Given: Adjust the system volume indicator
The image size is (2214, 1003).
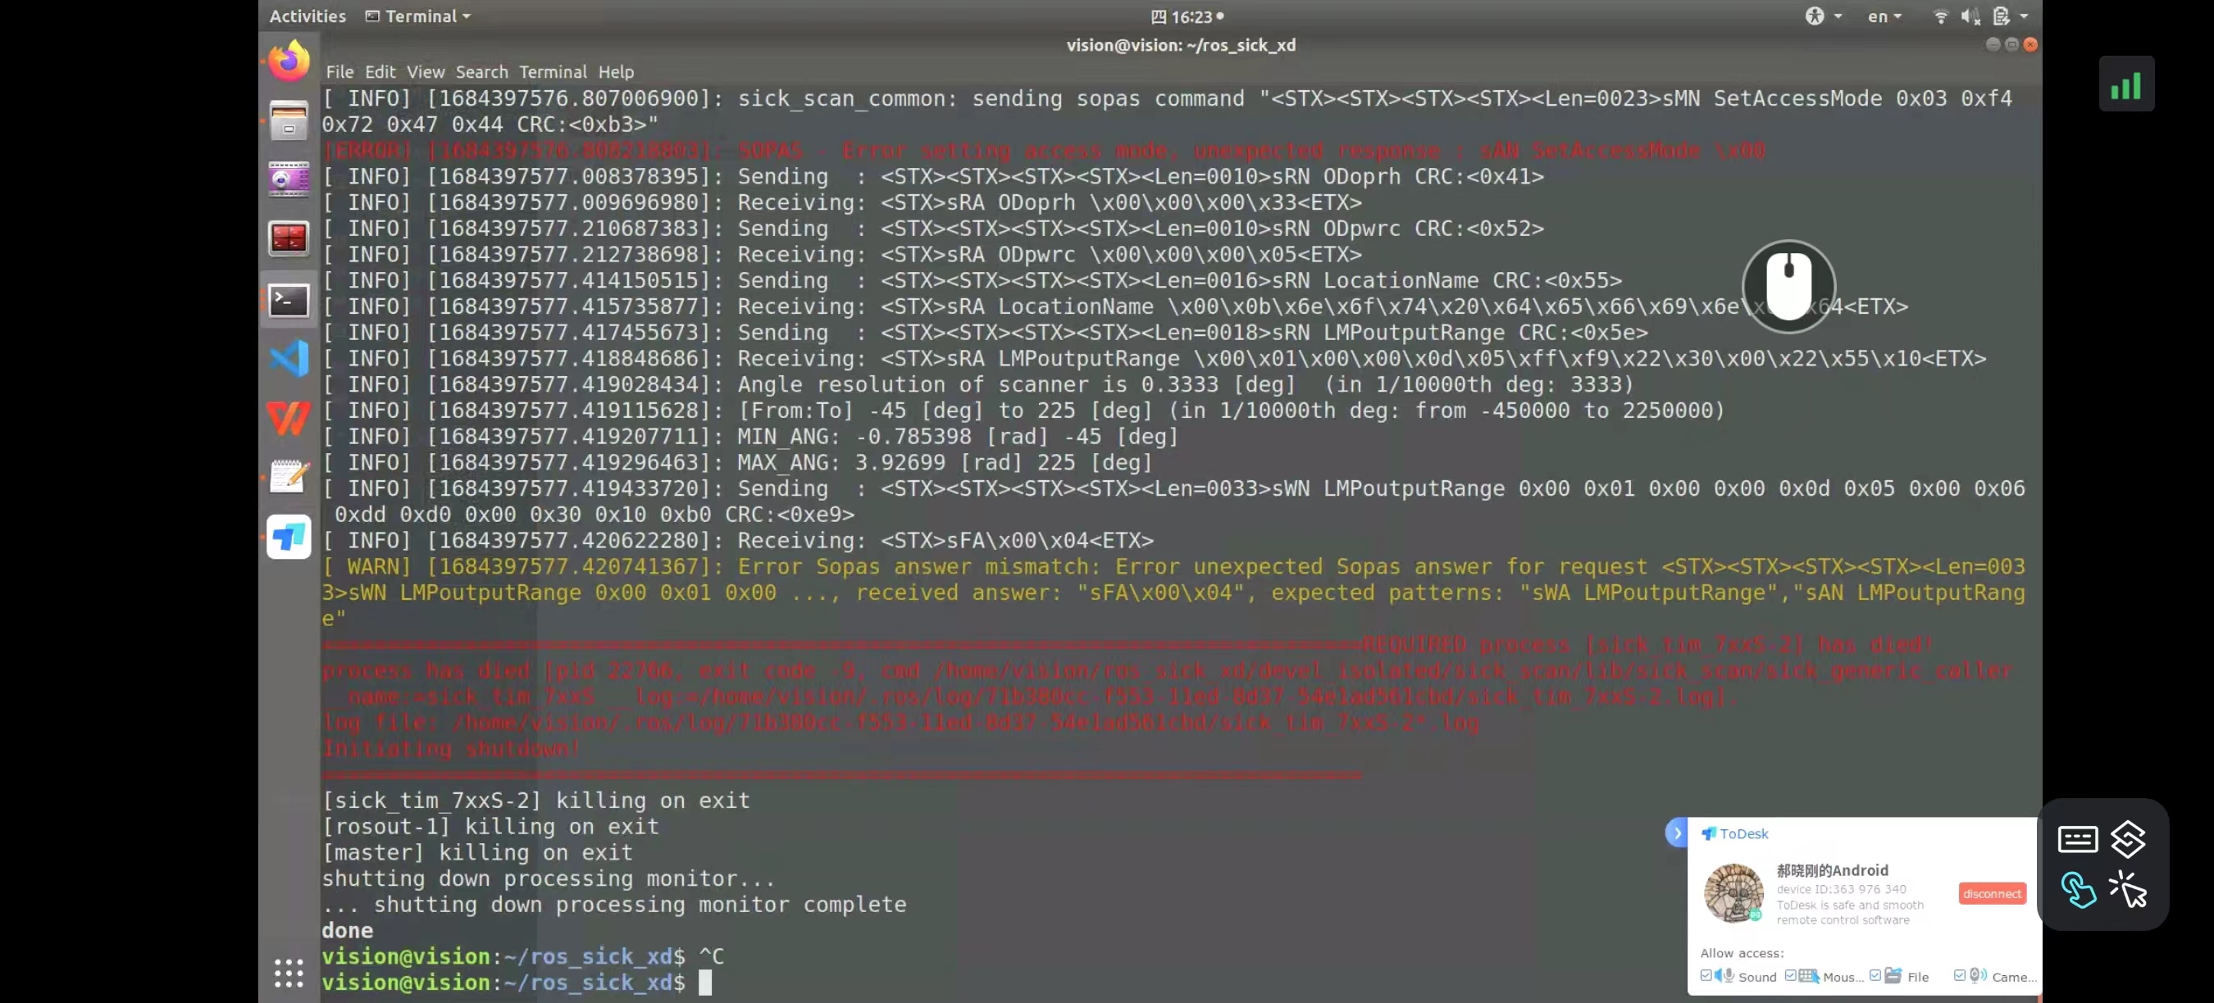Looking at the screenshot, I should coord(1971,16).
